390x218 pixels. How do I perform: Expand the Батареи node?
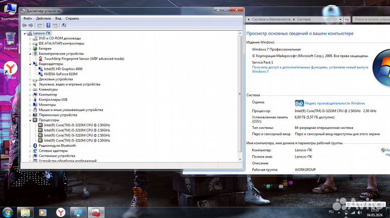[30, 49]
